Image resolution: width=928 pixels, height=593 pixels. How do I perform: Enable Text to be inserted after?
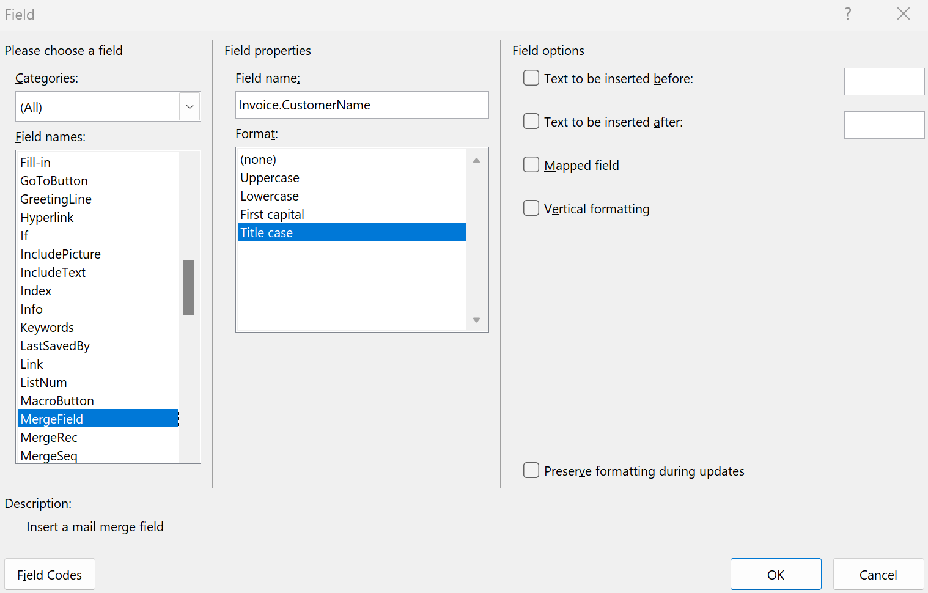click(531, 122)
